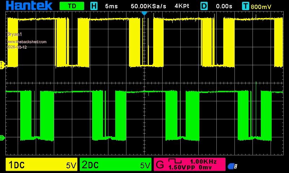Image resolution: width=289 pixels, height=173 pixels.
Task: Select the H horizontal timebase icon
Action: coord(94,6)
